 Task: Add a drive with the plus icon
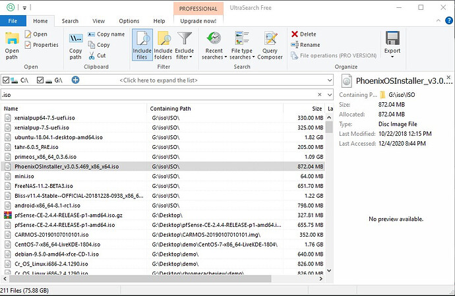pos(75,80)
